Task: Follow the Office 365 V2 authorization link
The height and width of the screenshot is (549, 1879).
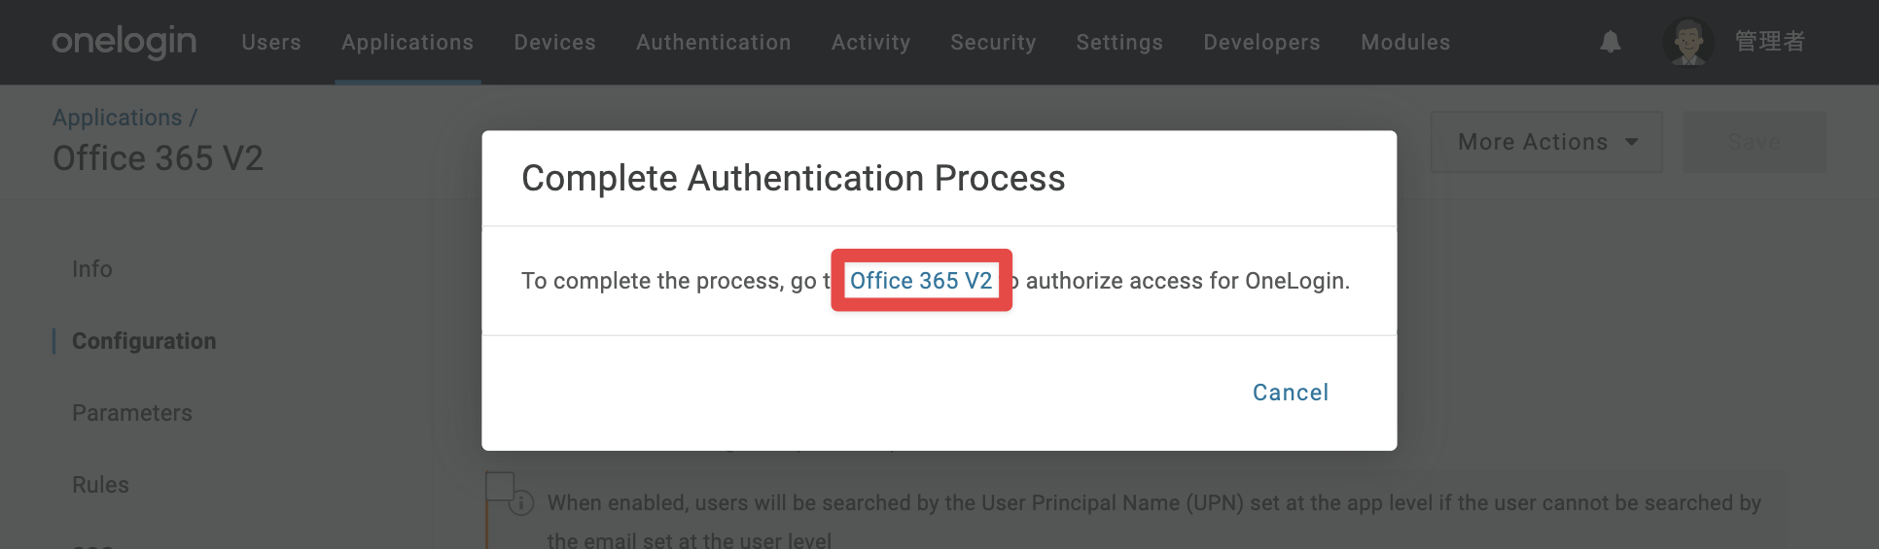Action: click(x=921, y=281)
